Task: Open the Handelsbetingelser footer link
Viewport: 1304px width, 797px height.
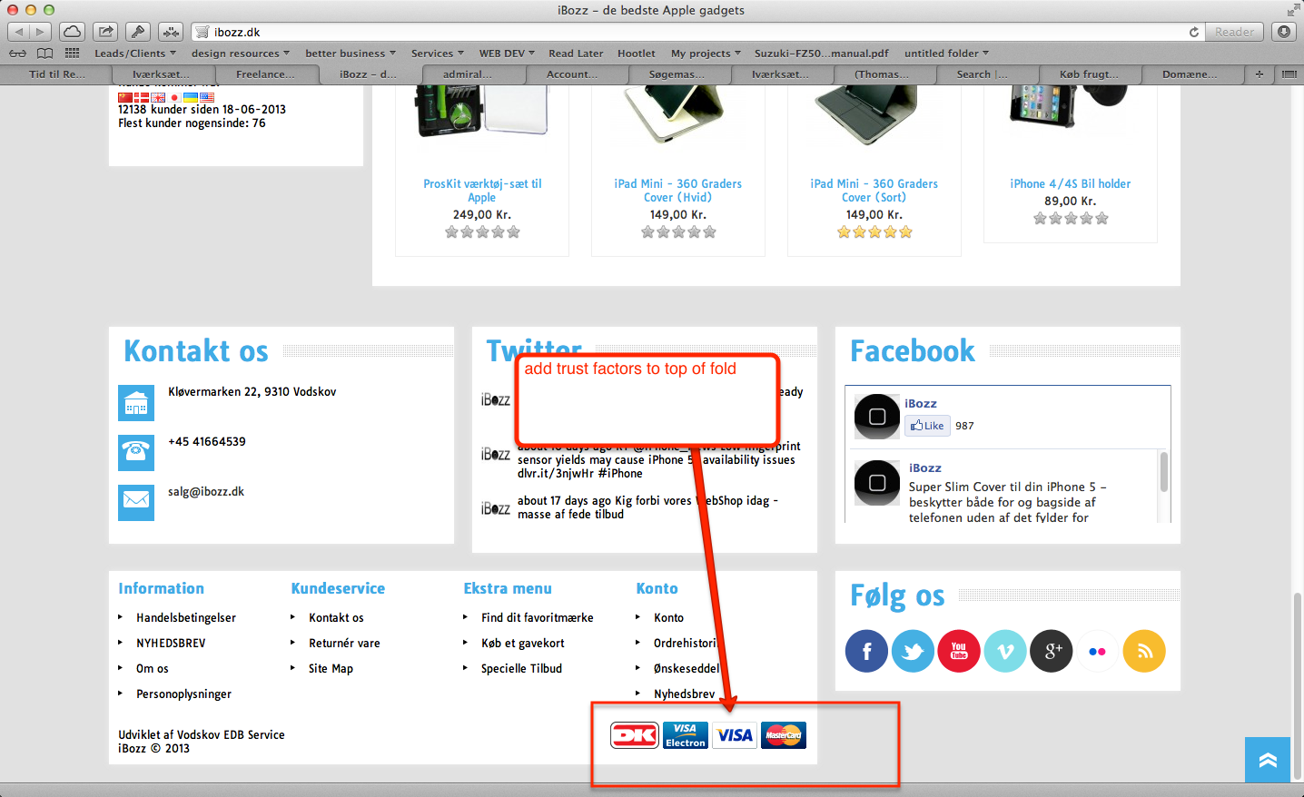Action: tap(186, 618)
